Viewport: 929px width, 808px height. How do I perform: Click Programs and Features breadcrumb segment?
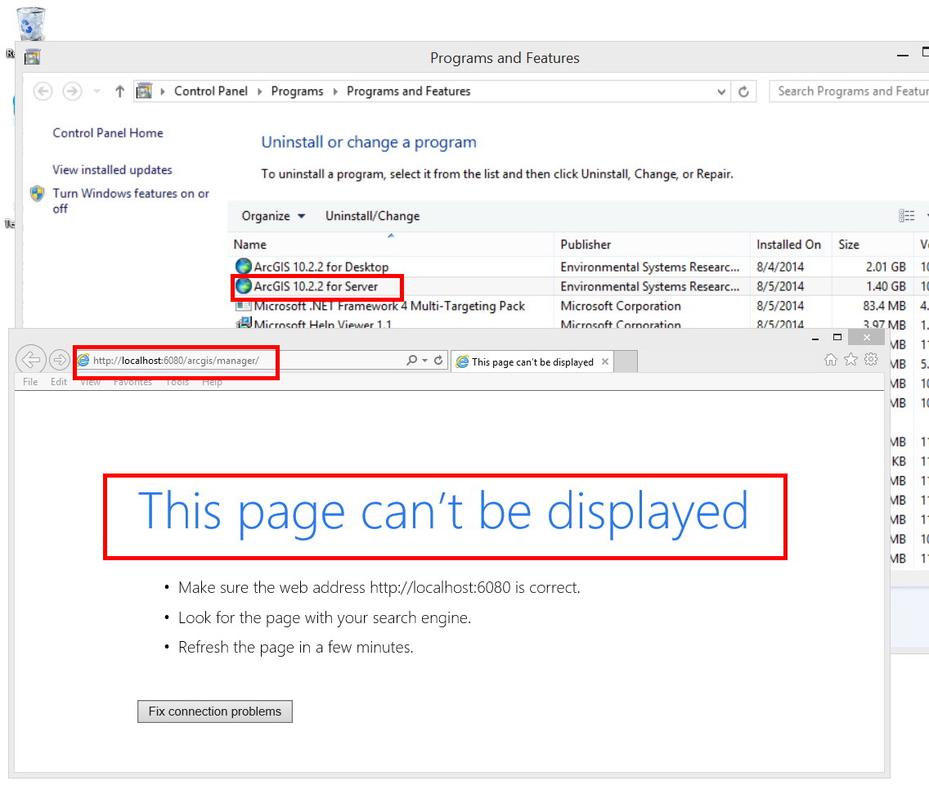tap(409, 92)
